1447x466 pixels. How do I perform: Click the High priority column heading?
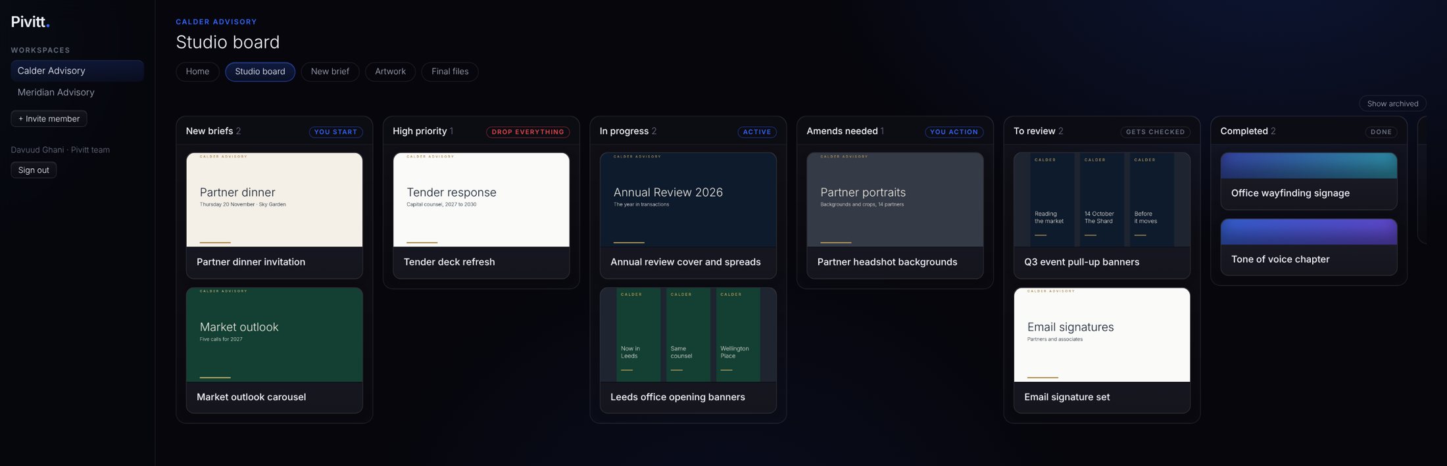point(420,131)
